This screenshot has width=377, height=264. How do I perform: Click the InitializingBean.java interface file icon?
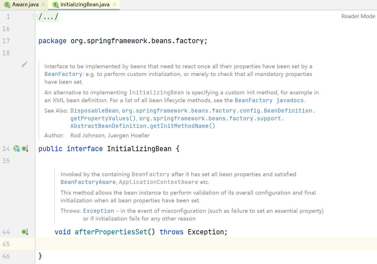click(x=55, y=5)
